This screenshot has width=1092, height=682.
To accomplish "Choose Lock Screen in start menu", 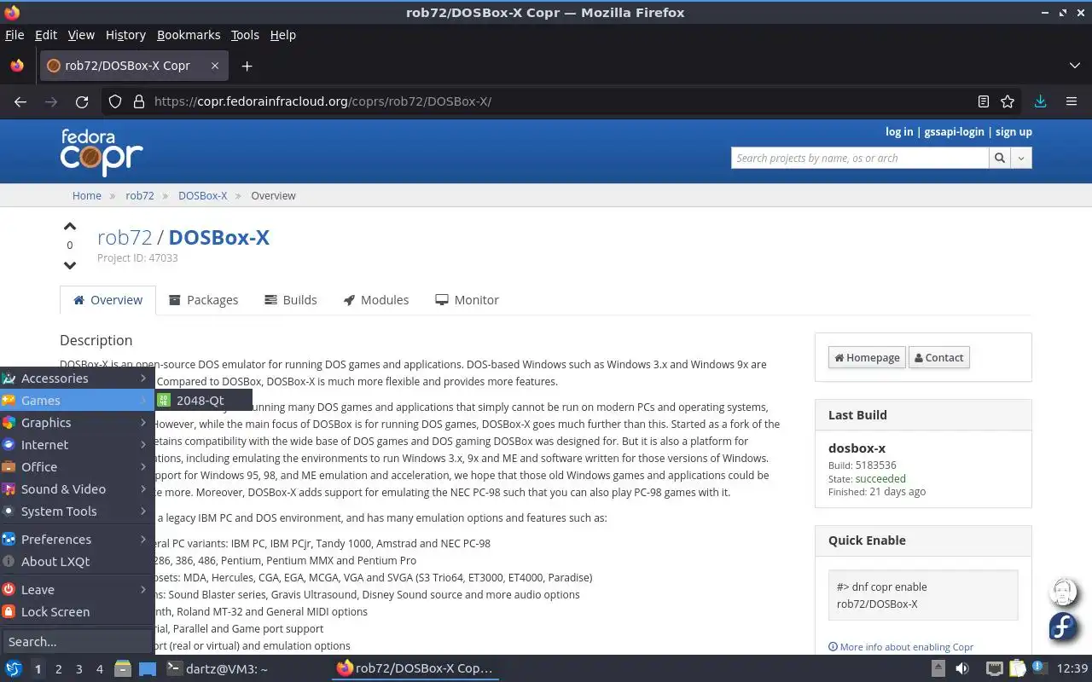I will pyautogui.click(x=77, y=611).
